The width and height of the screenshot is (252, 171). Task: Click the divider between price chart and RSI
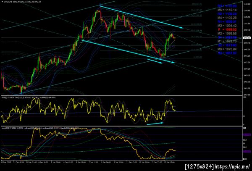[121, 95]
